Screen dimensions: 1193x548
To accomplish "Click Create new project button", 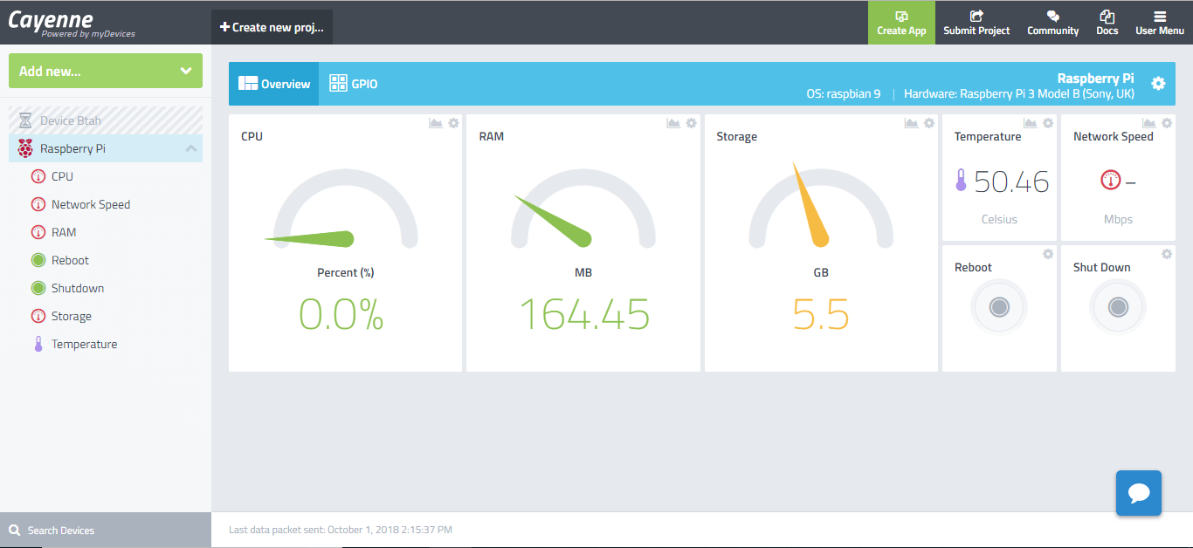I will pos(272,27).
